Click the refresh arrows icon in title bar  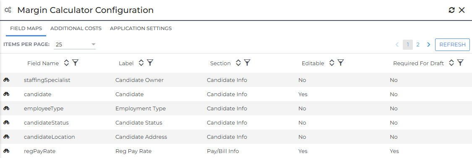[451, 10]
